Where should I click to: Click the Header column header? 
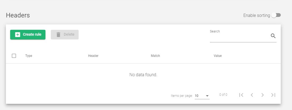[x=93, y=56]
